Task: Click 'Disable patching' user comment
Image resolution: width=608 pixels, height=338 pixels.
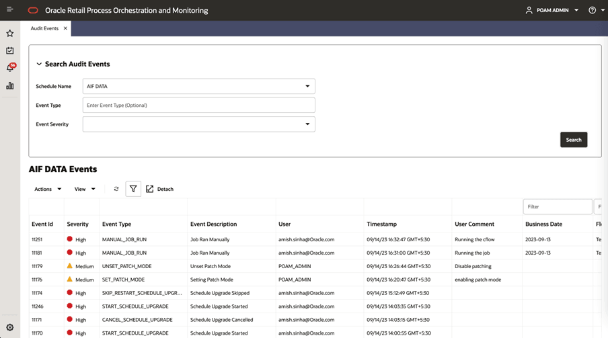Action: (473, 266)
